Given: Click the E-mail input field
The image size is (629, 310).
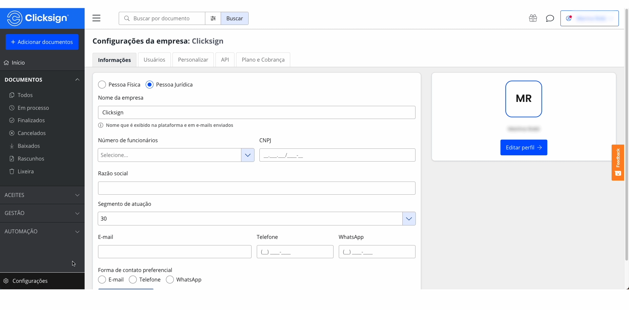Looking at the screenshot, I should 175,252.
